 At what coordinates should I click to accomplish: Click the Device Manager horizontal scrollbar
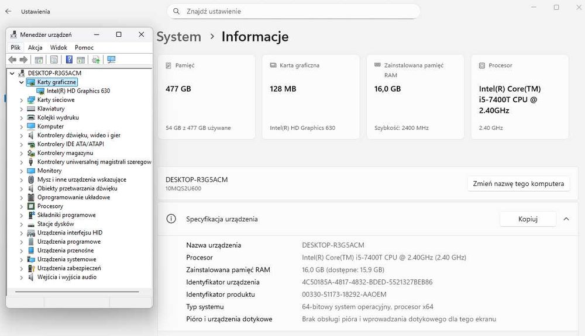77,292
